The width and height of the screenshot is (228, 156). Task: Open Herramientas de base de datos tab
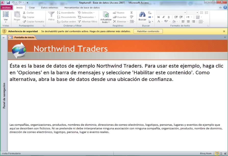(x=82, y=8)
